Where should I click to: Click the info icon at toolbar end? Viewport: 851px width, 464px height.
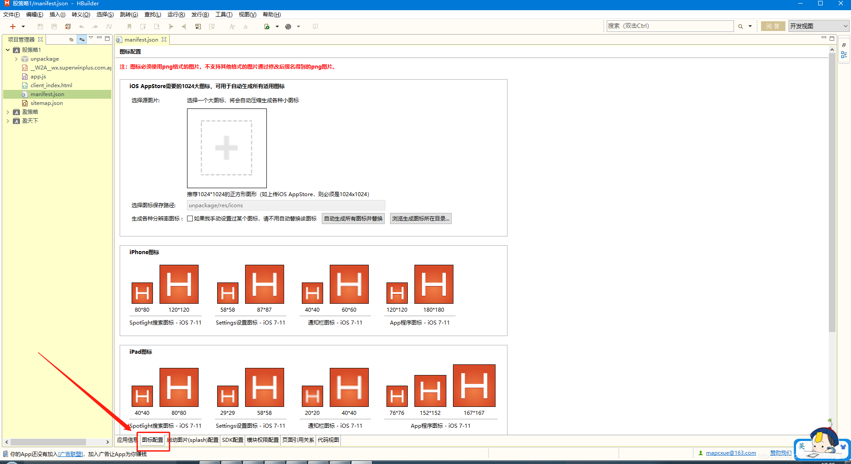click(x=315, y=27)
